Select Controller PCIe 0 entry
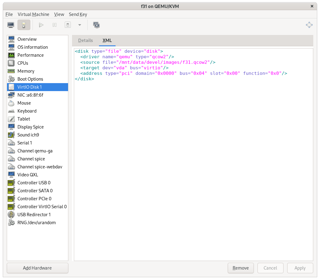 [x=38, y=198]
